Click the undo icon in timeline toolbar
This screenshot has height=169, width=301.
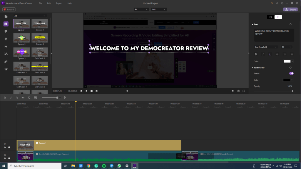pos(5,98)
